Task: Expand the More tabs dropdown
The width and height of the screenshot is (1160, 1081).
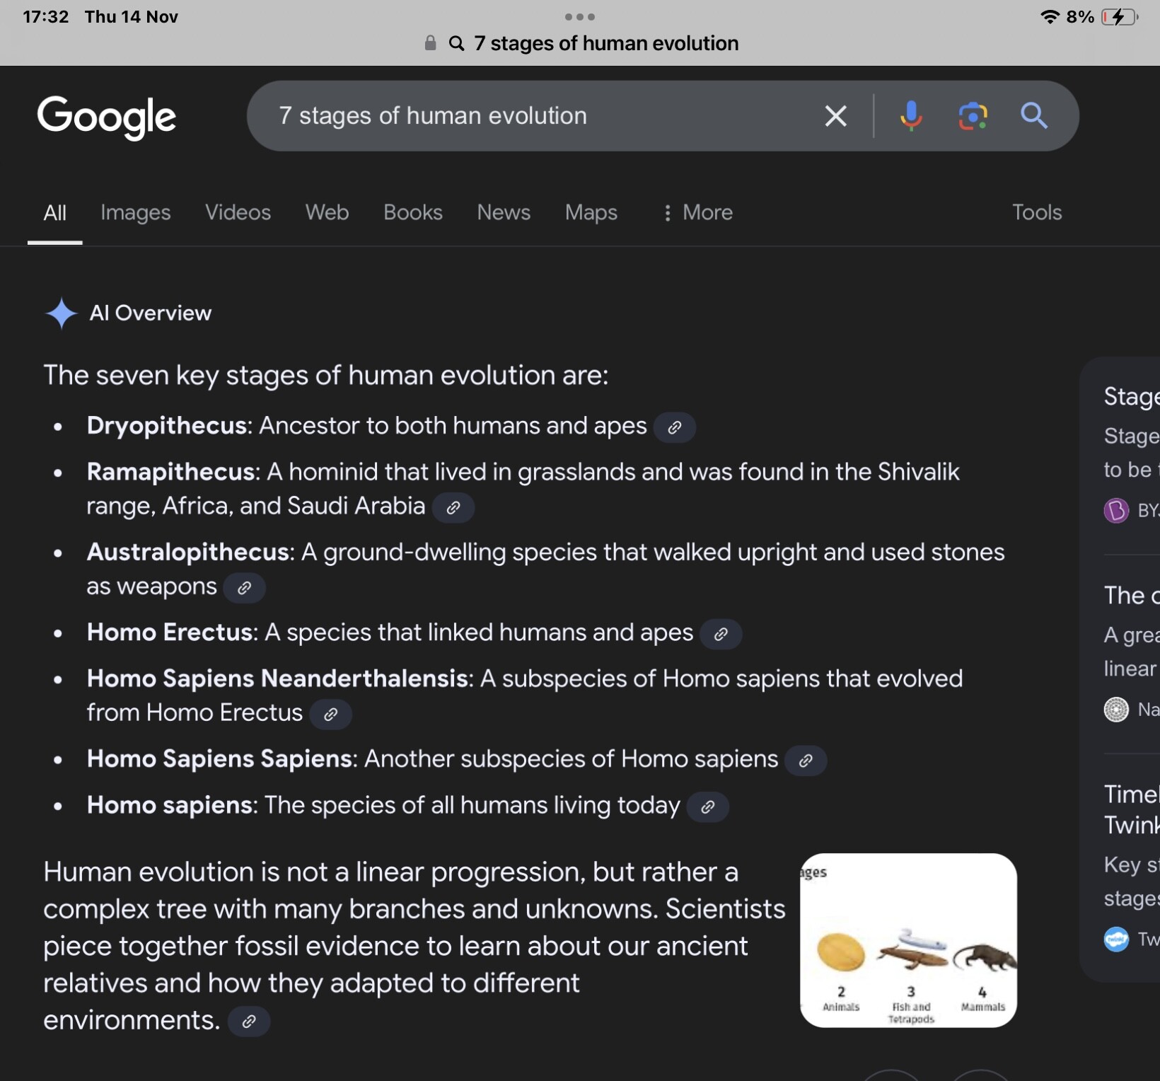Action: pos(697,213)
